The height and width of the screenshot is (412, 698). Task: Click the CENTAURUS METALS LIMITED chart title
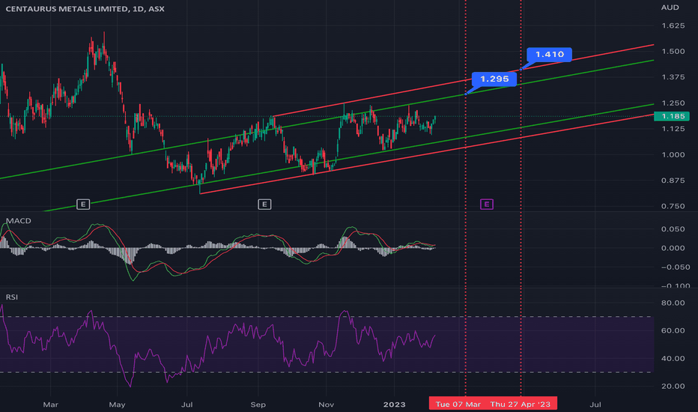click(85, 9)
